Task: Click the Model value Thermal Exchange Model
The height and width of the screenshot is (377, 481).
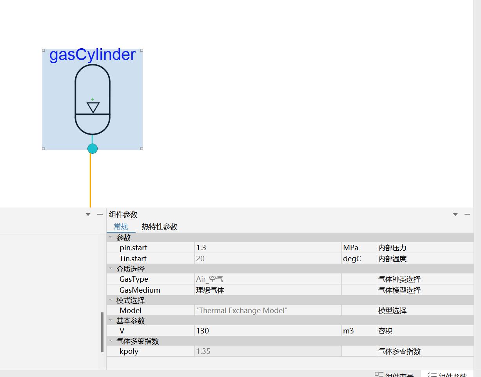Action: coord(268,310)
